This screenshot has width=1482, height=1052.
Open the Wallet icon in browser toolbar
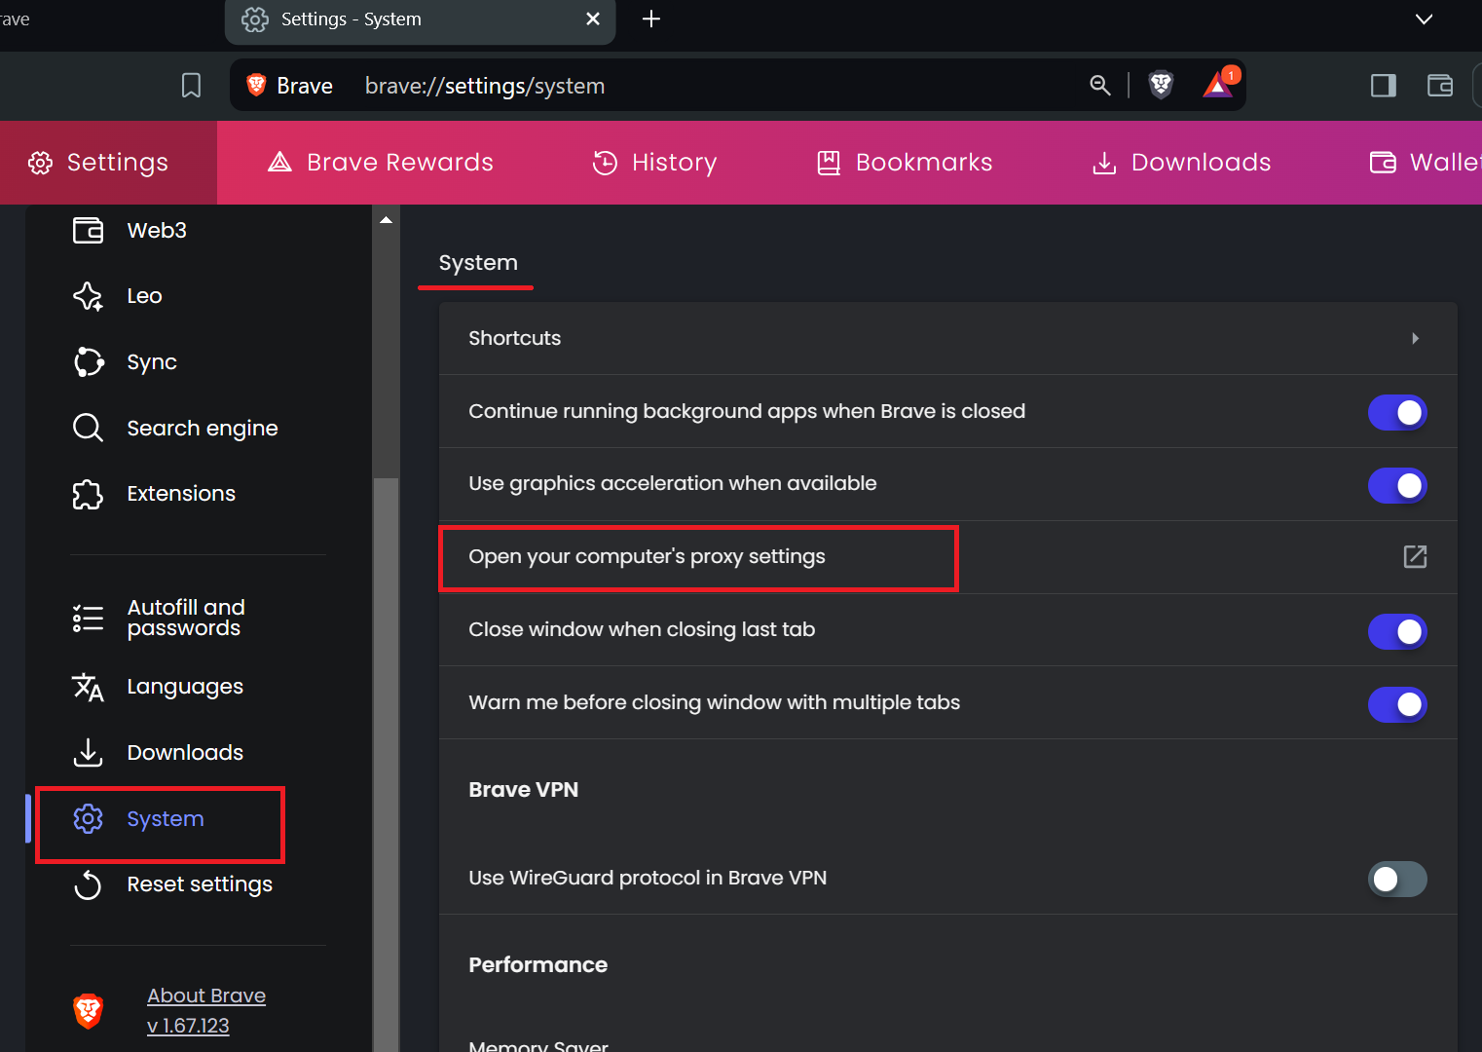point(1440,86)
